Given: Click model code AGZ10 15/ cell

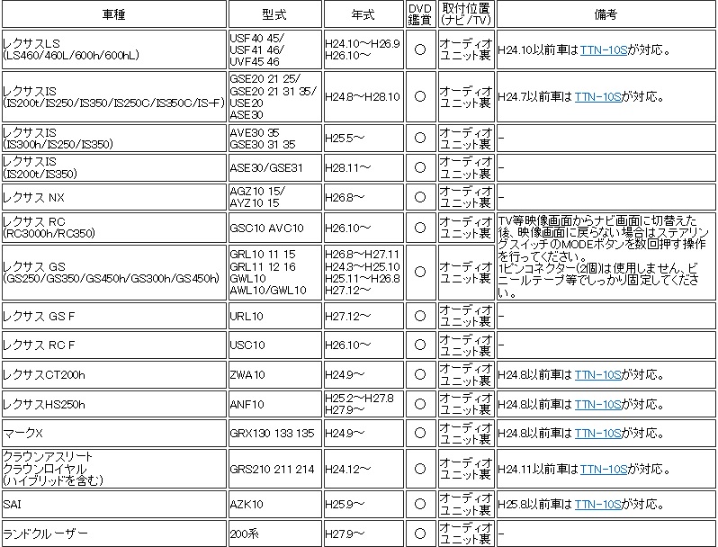Looking at the screenshot, I should tap(275, 197).
